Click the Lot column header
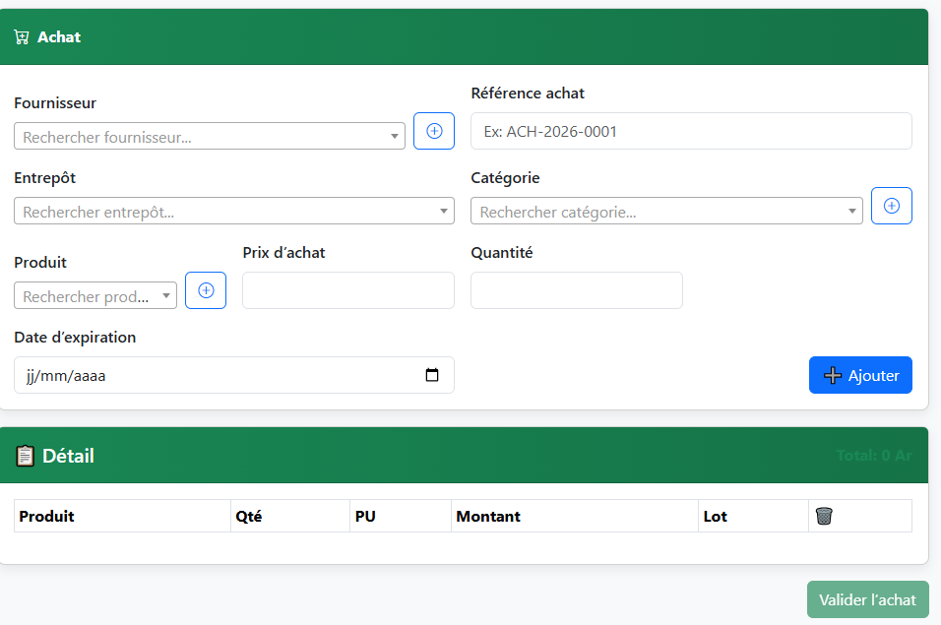 (x=716, y=516)
